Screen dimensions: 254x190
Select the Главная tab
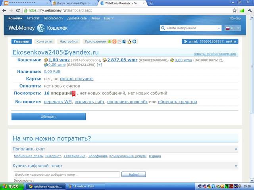point(21,42)
